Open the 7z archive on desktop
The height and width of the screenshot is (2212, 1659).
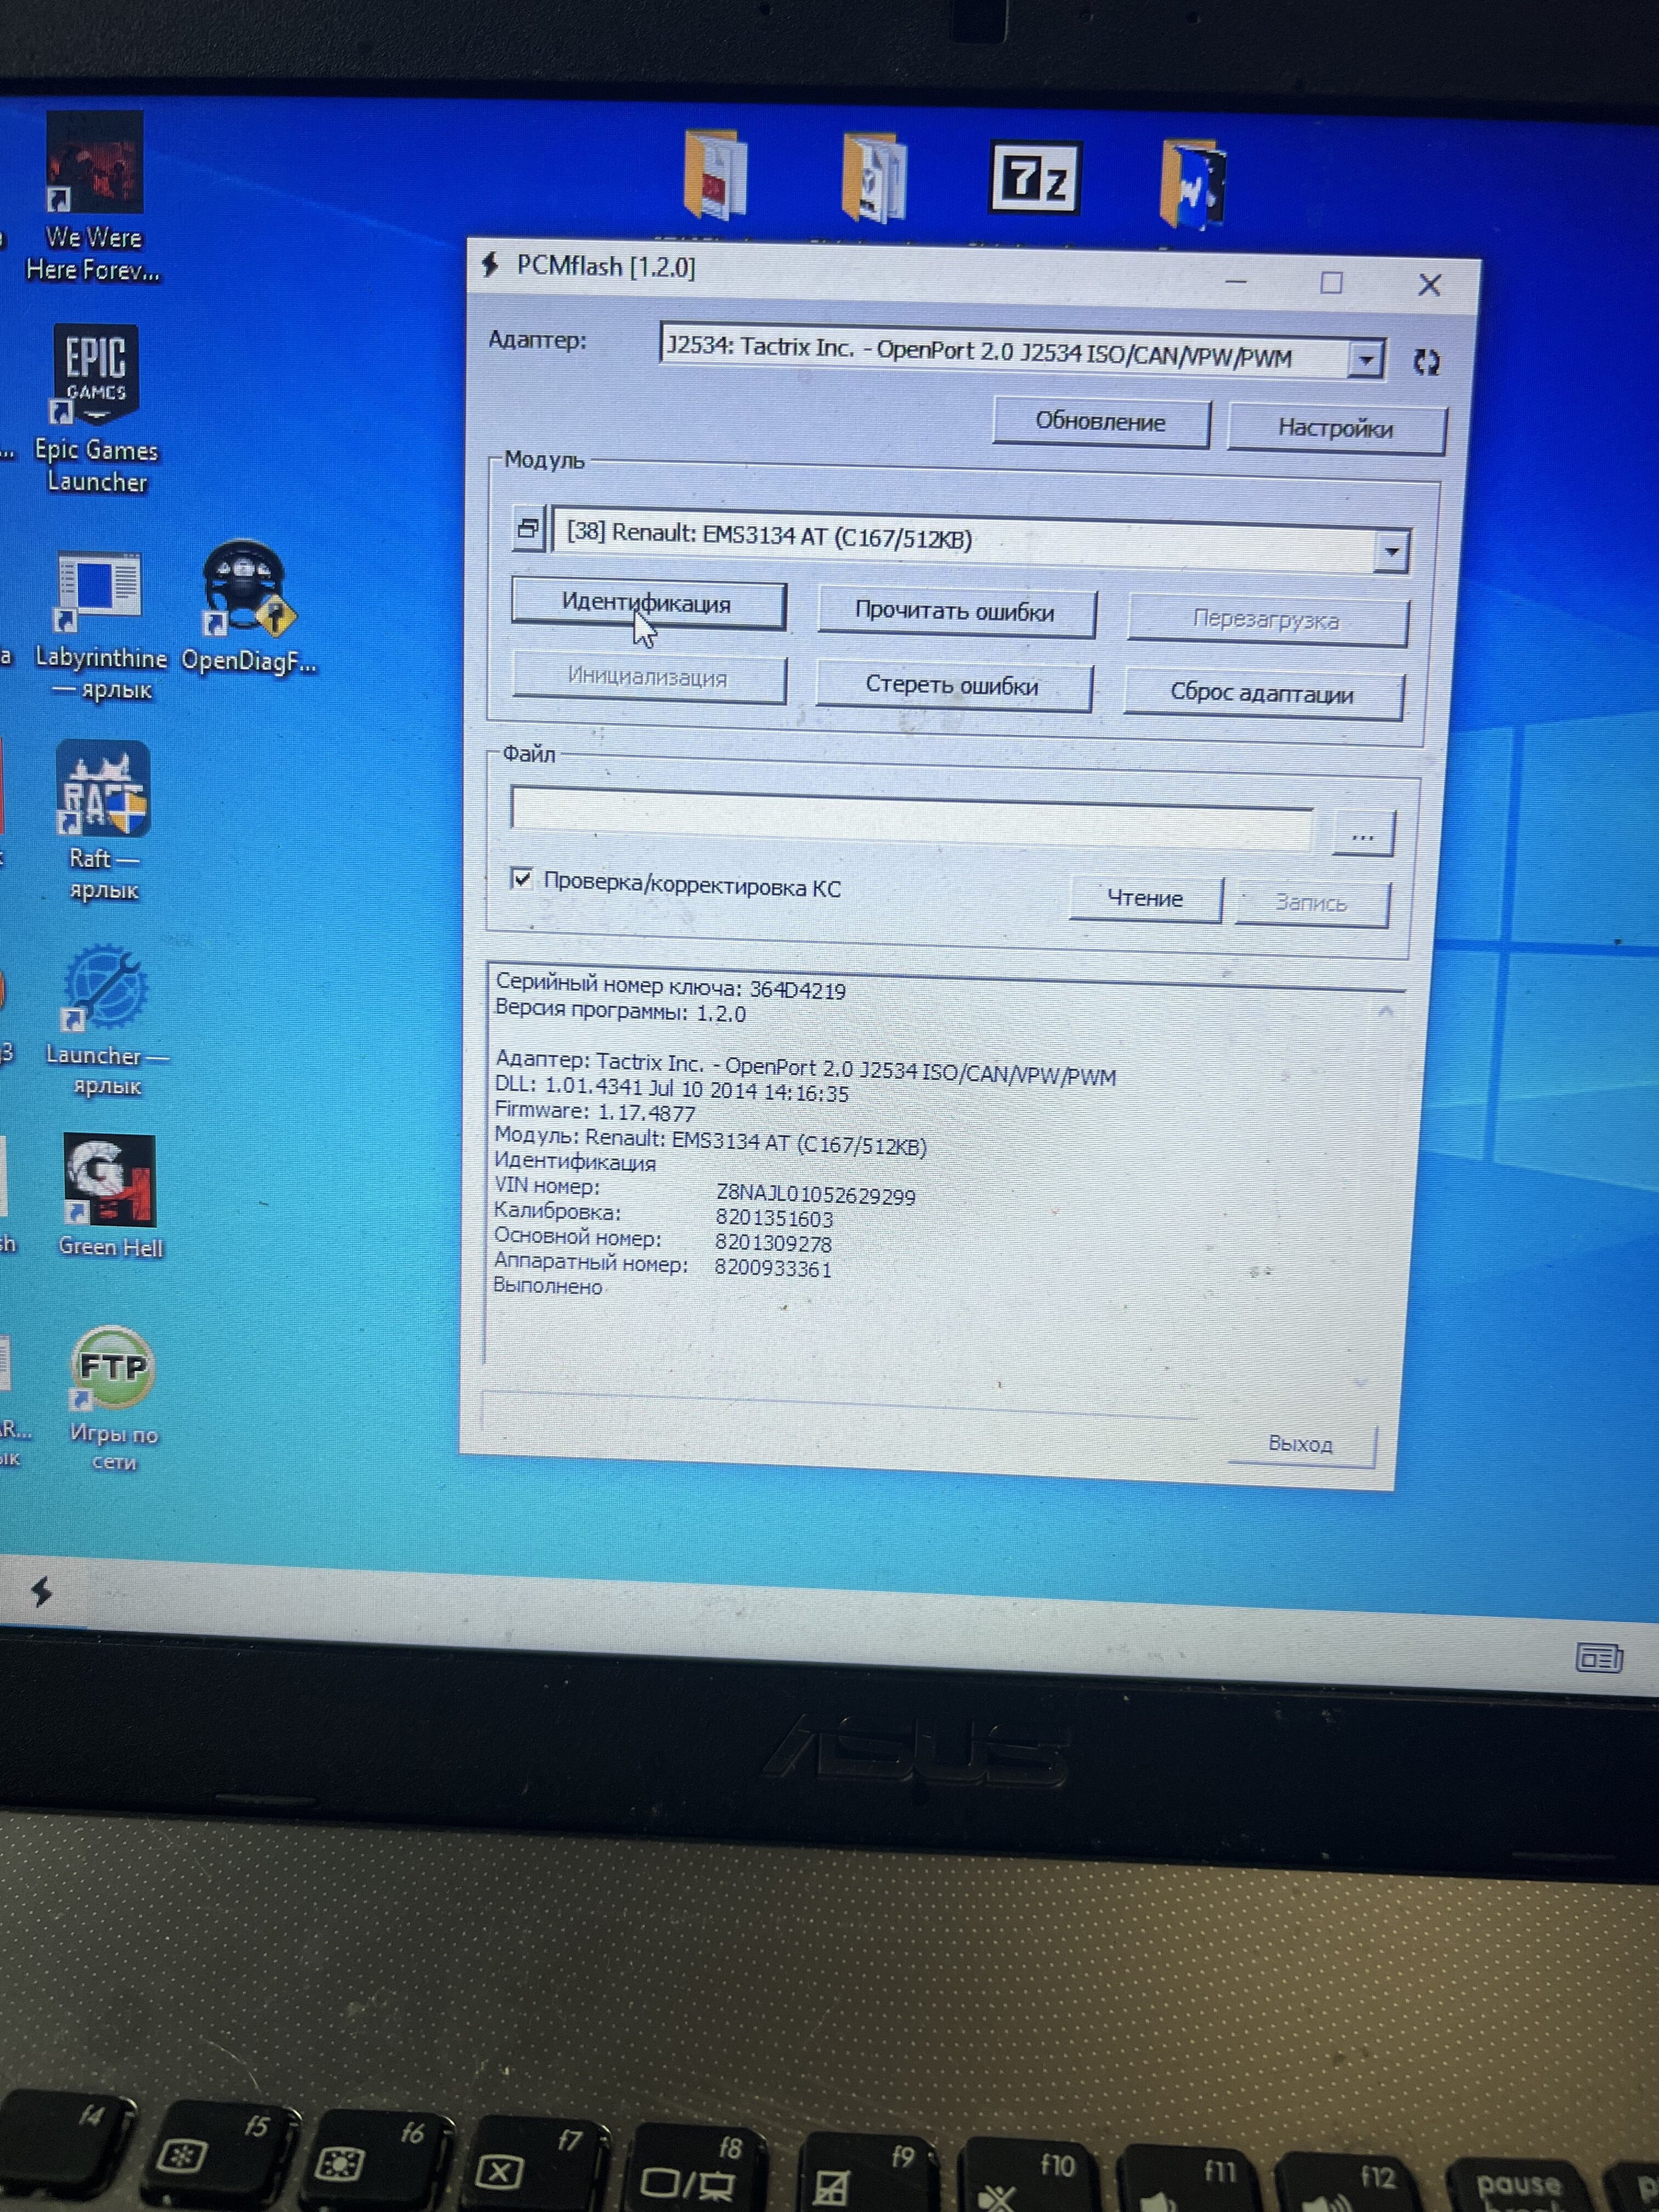[x=1034, y=178]
